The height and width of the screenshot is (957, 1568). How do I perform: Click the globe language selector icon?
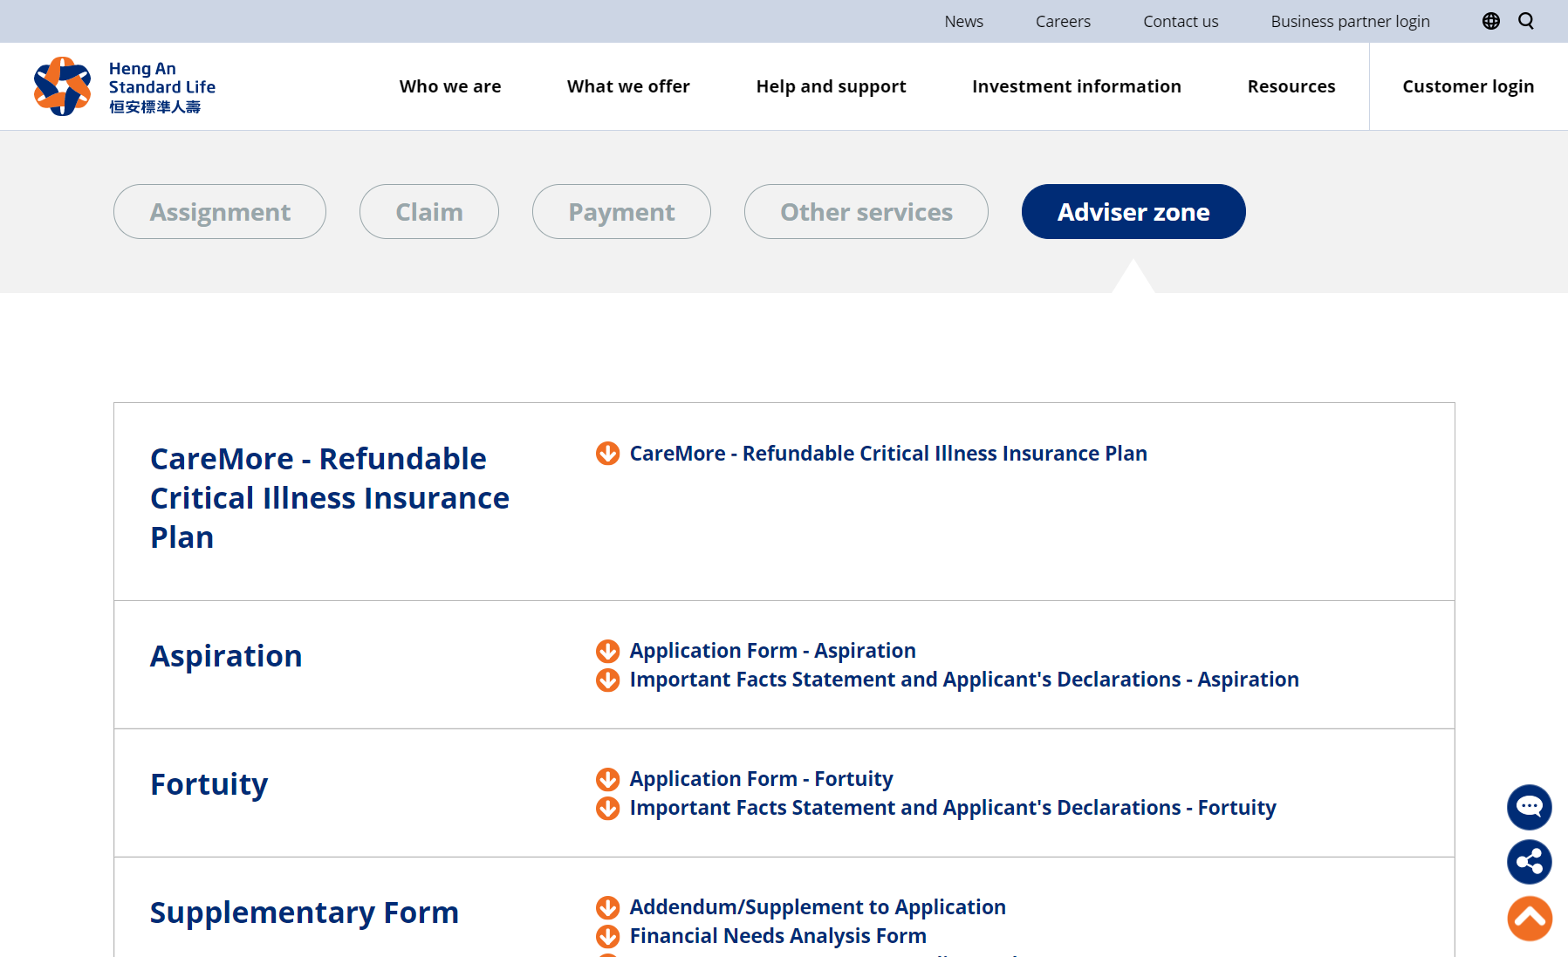(1490, 21)
